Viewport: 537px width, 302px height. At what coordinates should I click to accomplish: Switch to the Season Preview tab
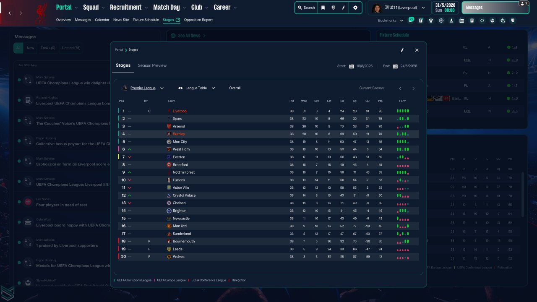click(152, 65)
